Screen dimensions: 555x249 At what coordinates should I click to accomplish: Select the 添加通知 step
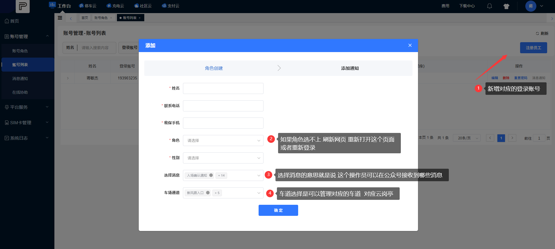pyautogui.click(x=350, y=68)
